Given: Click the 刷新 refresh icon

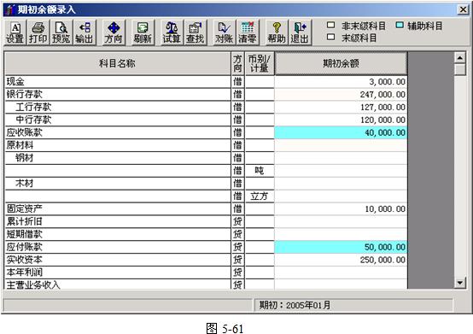Looking at the screenshot, I should click(143, 32).
